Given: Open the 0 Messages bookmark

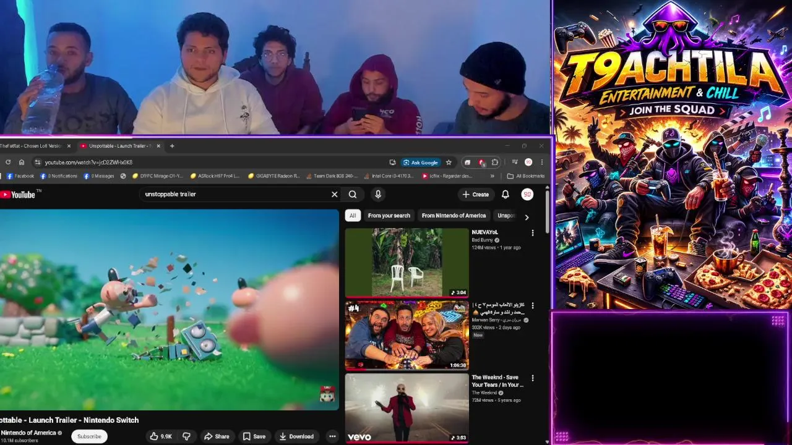Looking at the screenshot, I should [100, 176].
